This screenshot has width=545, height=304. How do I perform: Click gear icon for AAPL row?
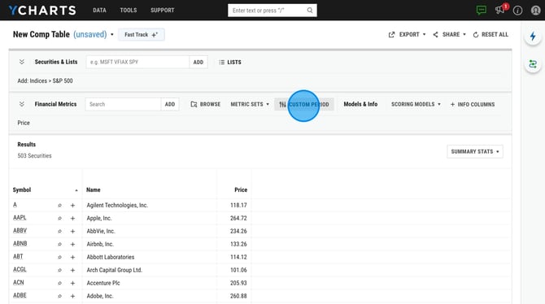(x=59, y=218)
